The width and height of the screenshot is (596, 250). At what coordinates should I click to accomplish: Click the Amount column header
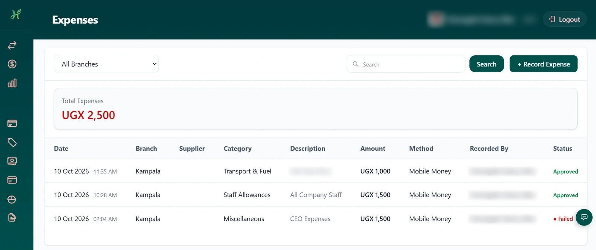[x=373, y=149]
